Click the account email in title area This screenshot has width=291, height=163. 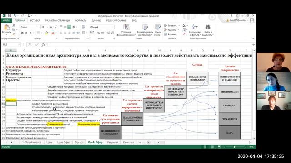coord(238,20)
